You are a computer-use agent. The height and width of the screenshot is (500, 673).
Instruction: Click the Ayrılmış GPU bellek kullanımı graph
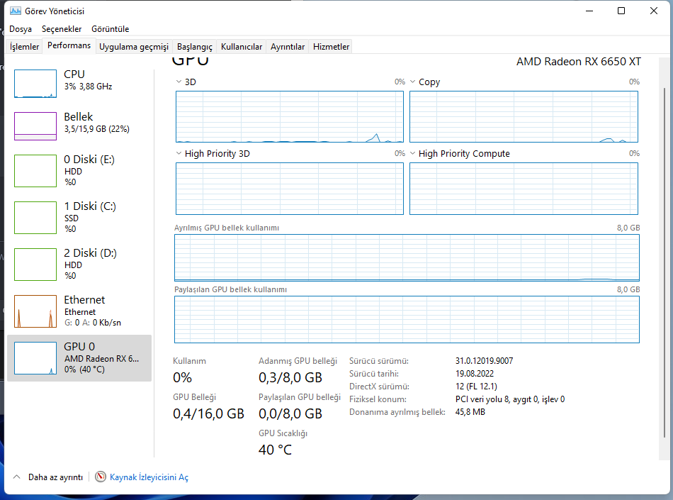(407, 257)
